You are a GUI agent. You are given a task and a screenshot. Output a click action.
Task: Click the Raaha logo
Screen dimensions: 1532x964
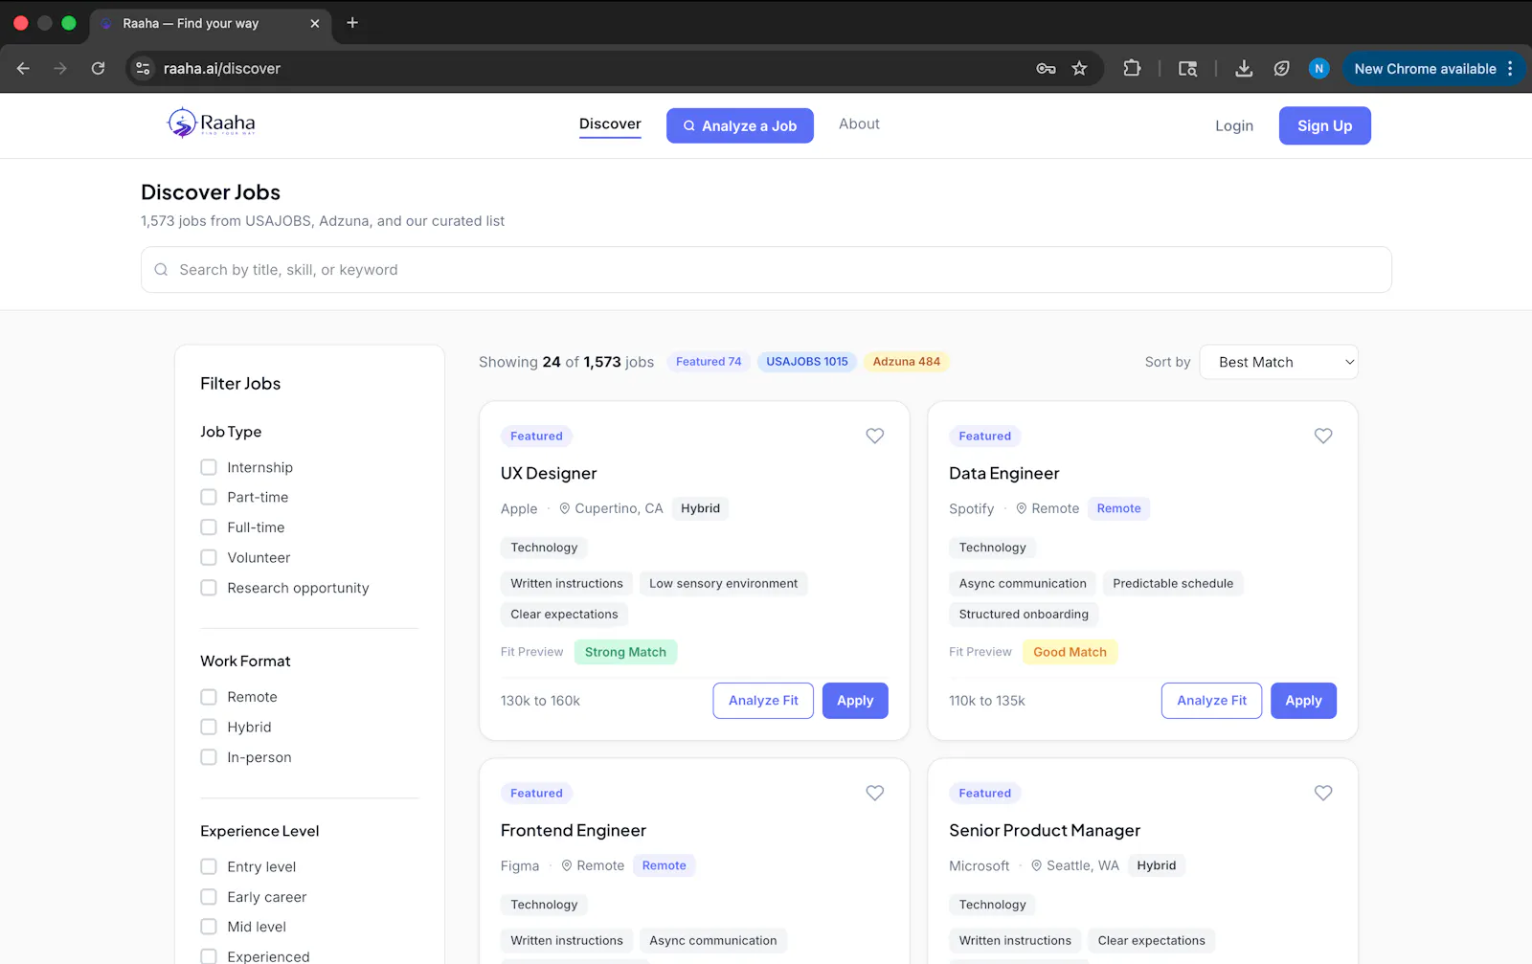click(212, 123)
